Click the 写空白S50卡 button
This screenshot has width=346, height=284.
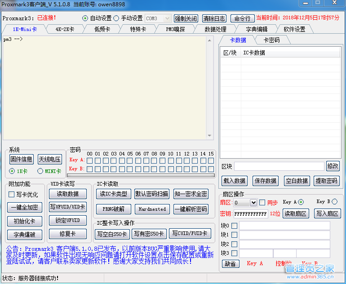(x=112, y=234)
